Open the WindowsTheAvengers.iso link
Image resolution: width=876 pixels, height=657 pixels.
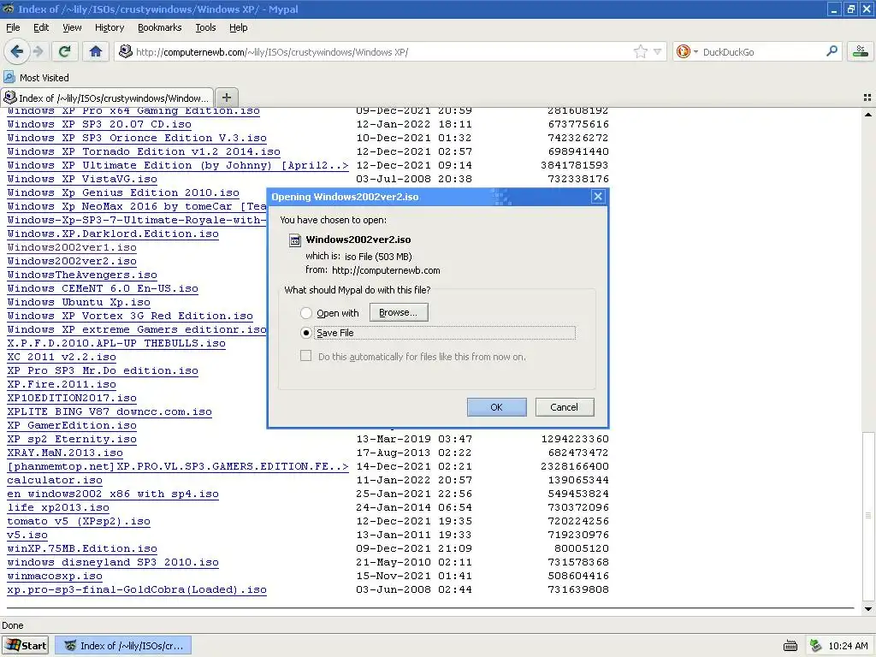click(82, 275)
